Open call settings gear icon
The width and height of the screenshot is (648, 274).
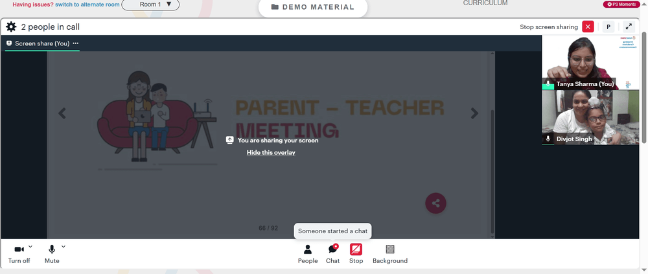coord(11,27)
